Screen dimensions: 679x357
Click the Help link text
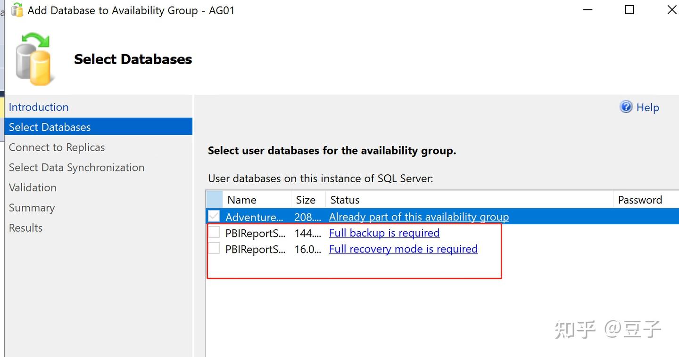click(x=647, y=107)
